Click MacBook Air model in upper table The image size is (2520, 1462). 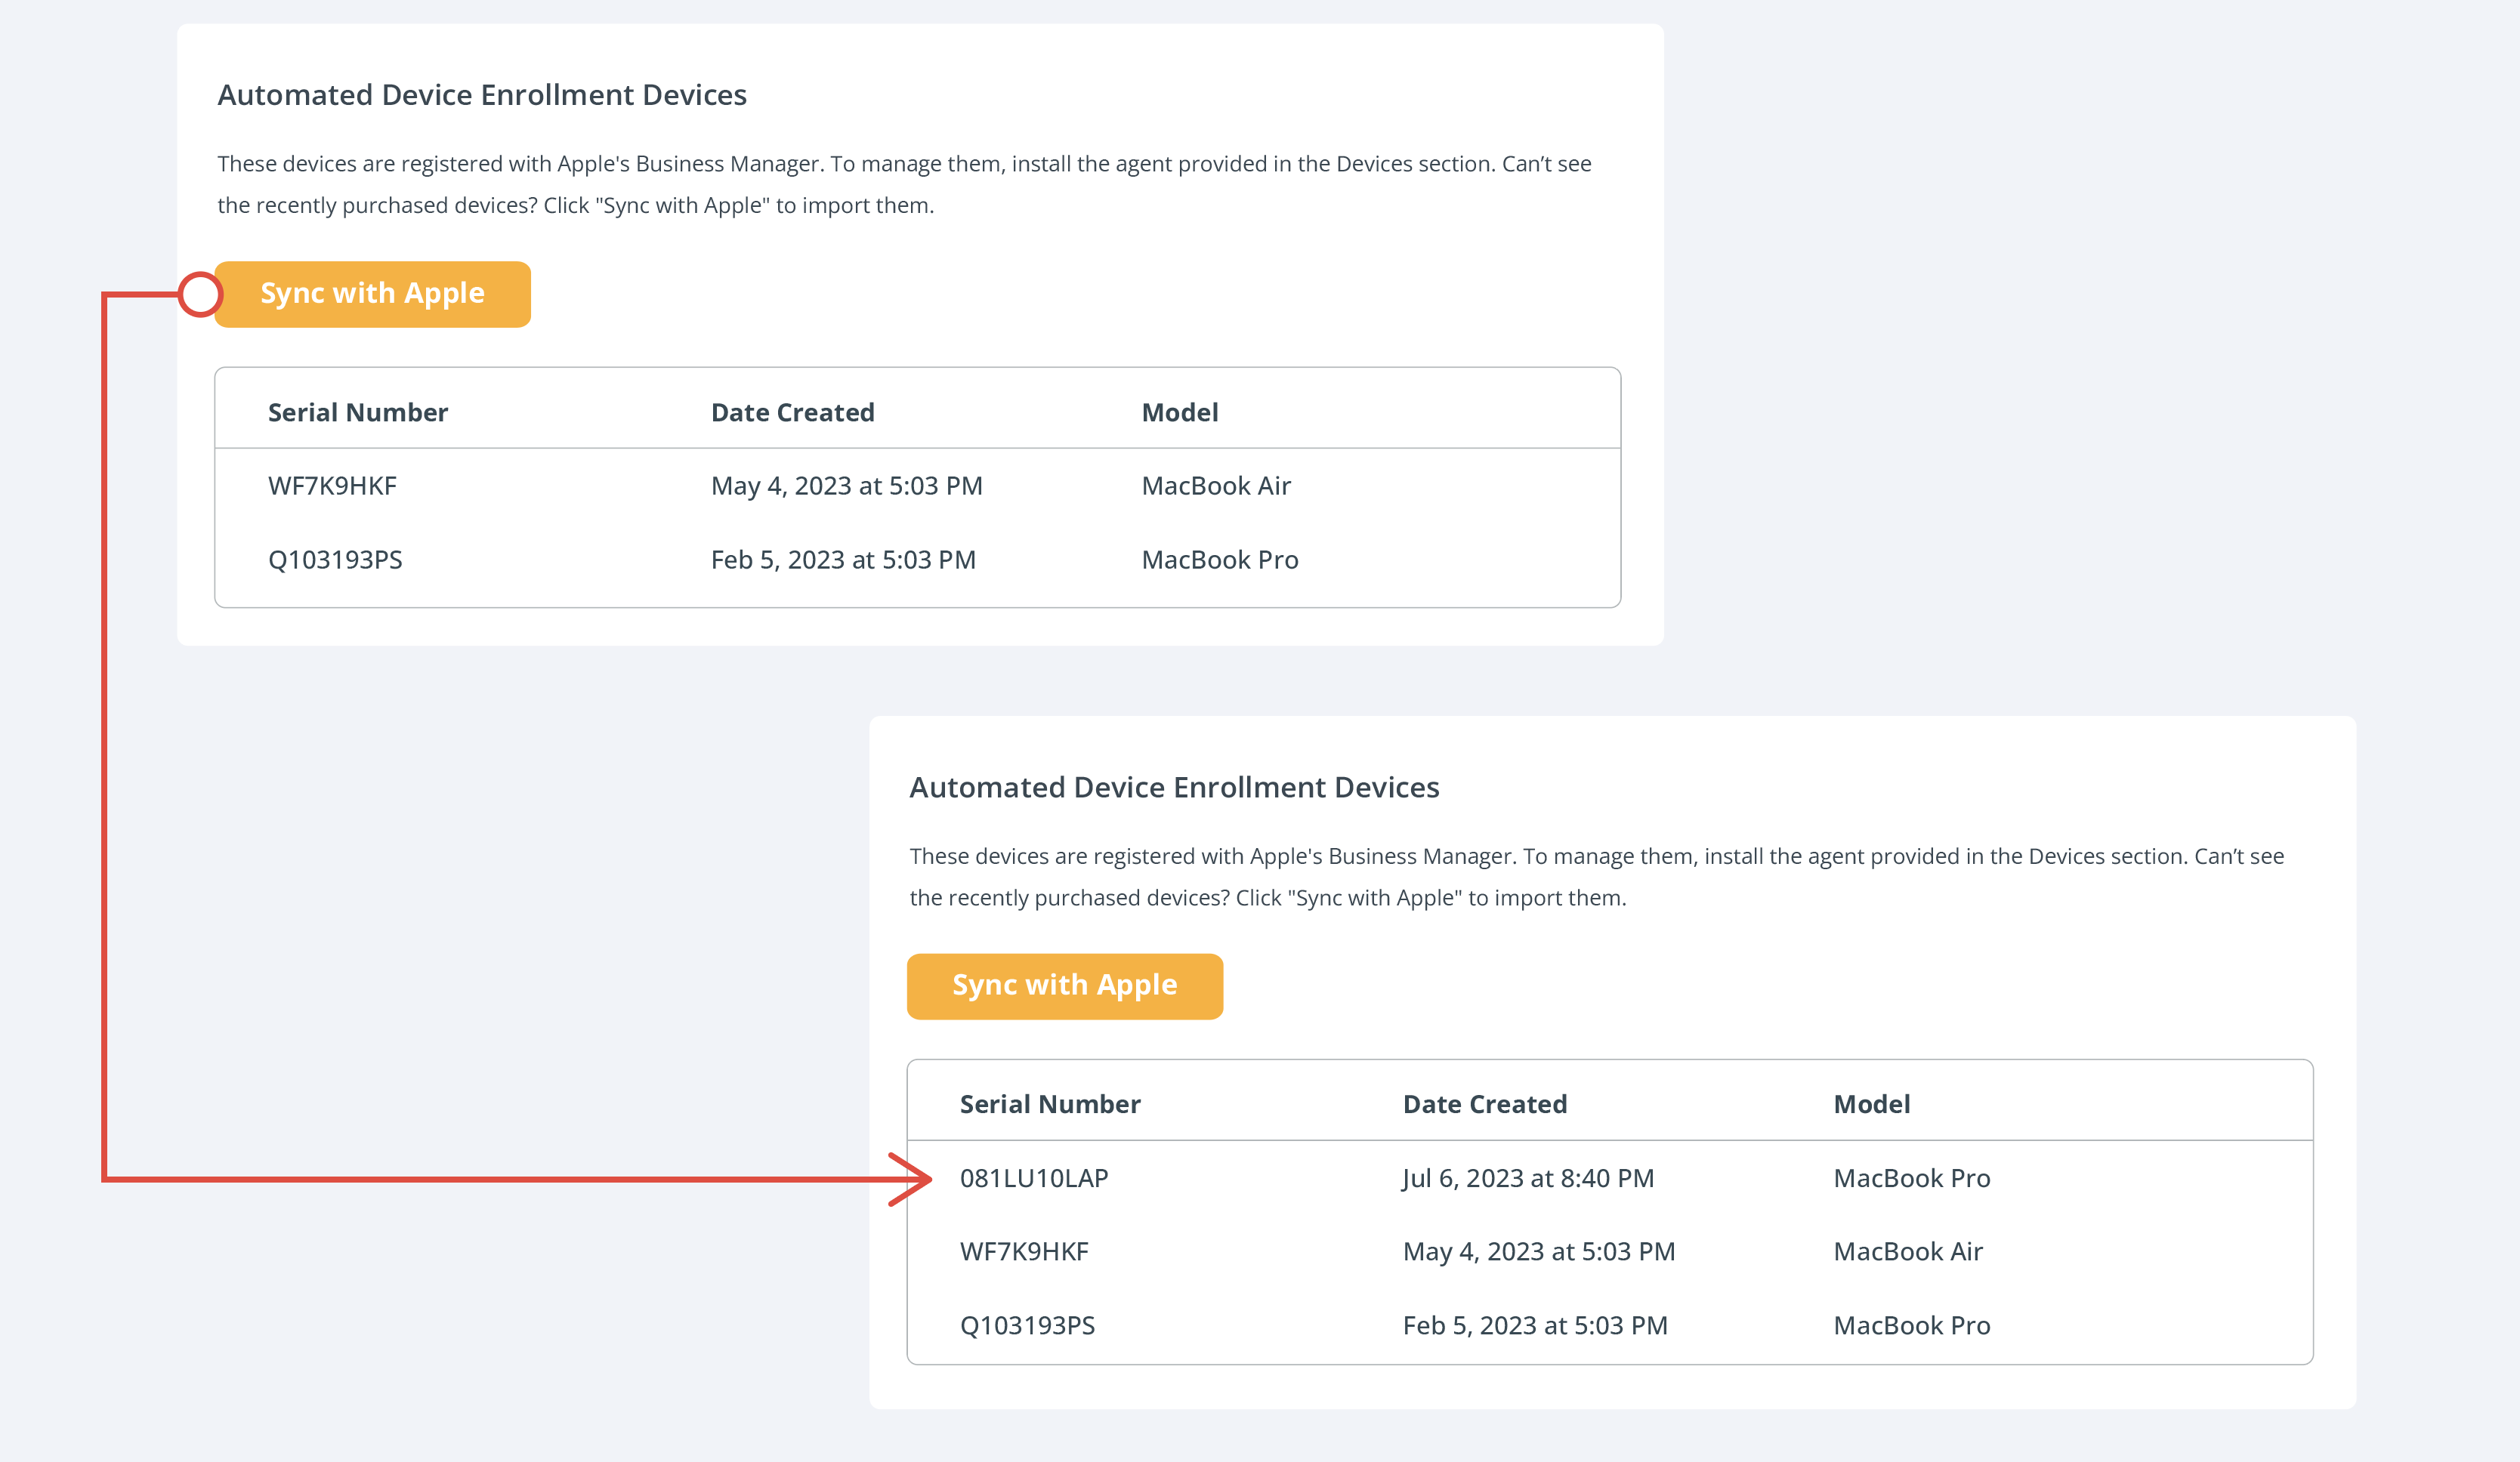pos(1216,486)
